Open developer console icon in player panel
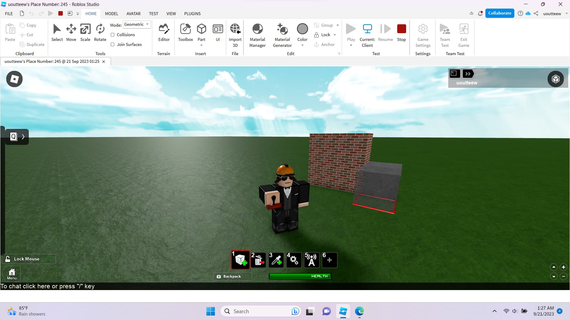 click(455, 73)
